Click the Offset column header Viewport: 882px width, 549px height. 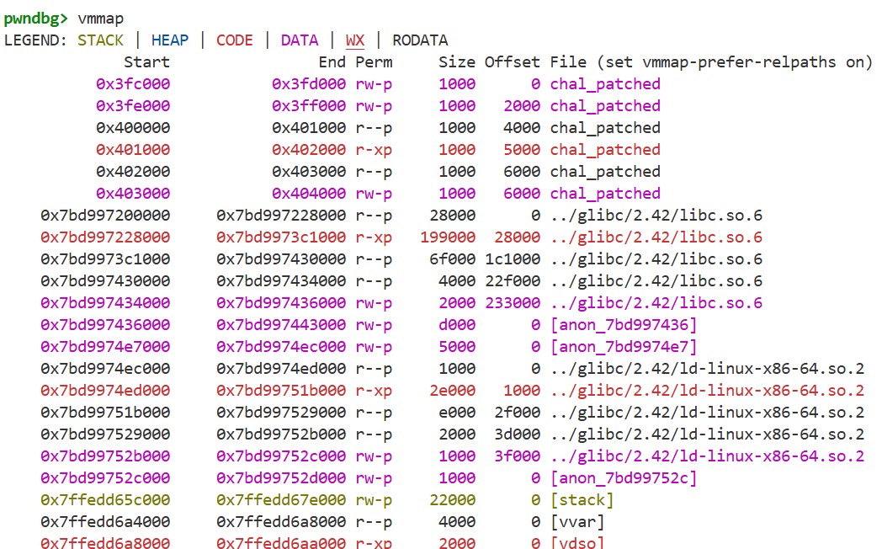(512, 61)
